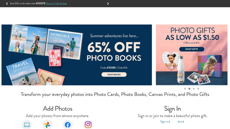Select fourth carousel dot indicator
This screenshot has width=230, height=129.
pyautogui.click(x=198, y=89)
